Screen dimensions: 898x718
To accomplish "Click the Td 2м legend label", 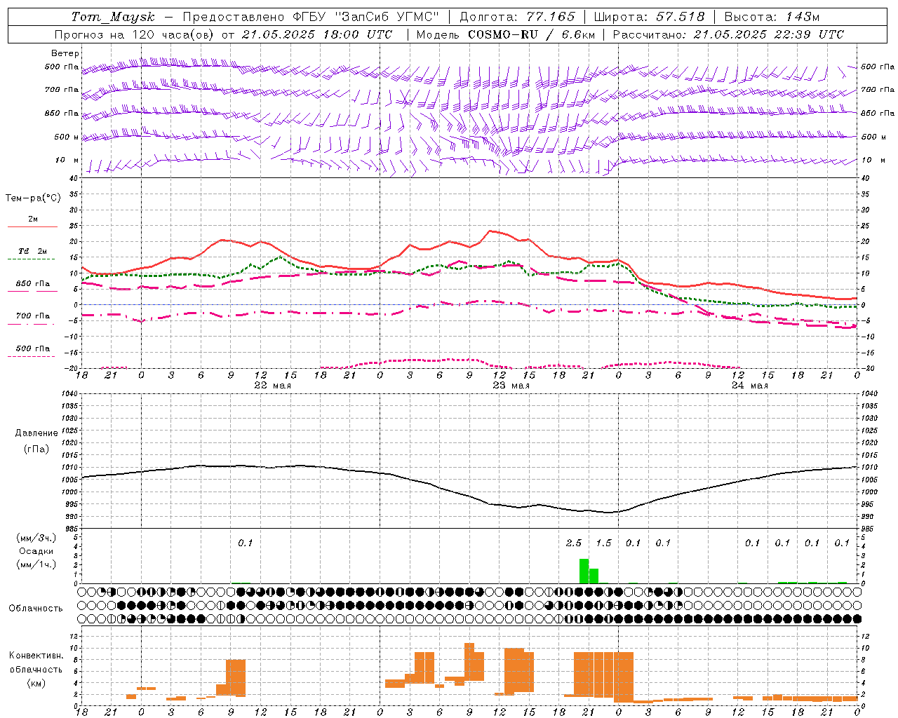I will click(x=33, y=251).
